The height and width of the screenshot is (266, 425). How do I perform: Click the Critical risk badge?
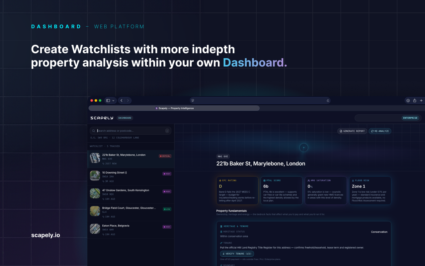tap(165, 156)
